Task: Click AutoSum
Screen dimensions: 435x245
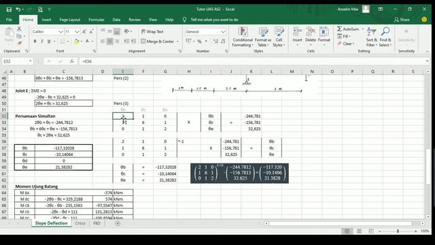Action: point(348,29)
